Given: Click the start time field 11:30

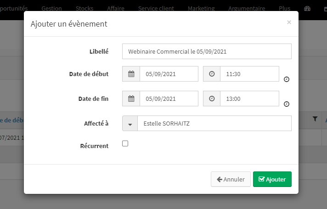Looking at the screenshot, I should (x=249, y=74).
